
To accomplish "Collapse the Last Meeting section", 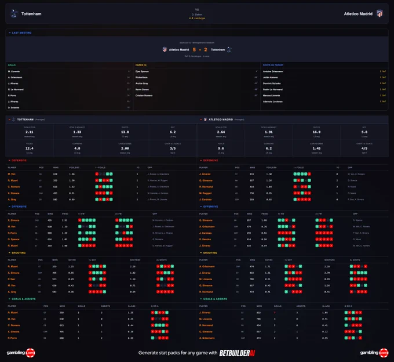I will coord(9,32).
